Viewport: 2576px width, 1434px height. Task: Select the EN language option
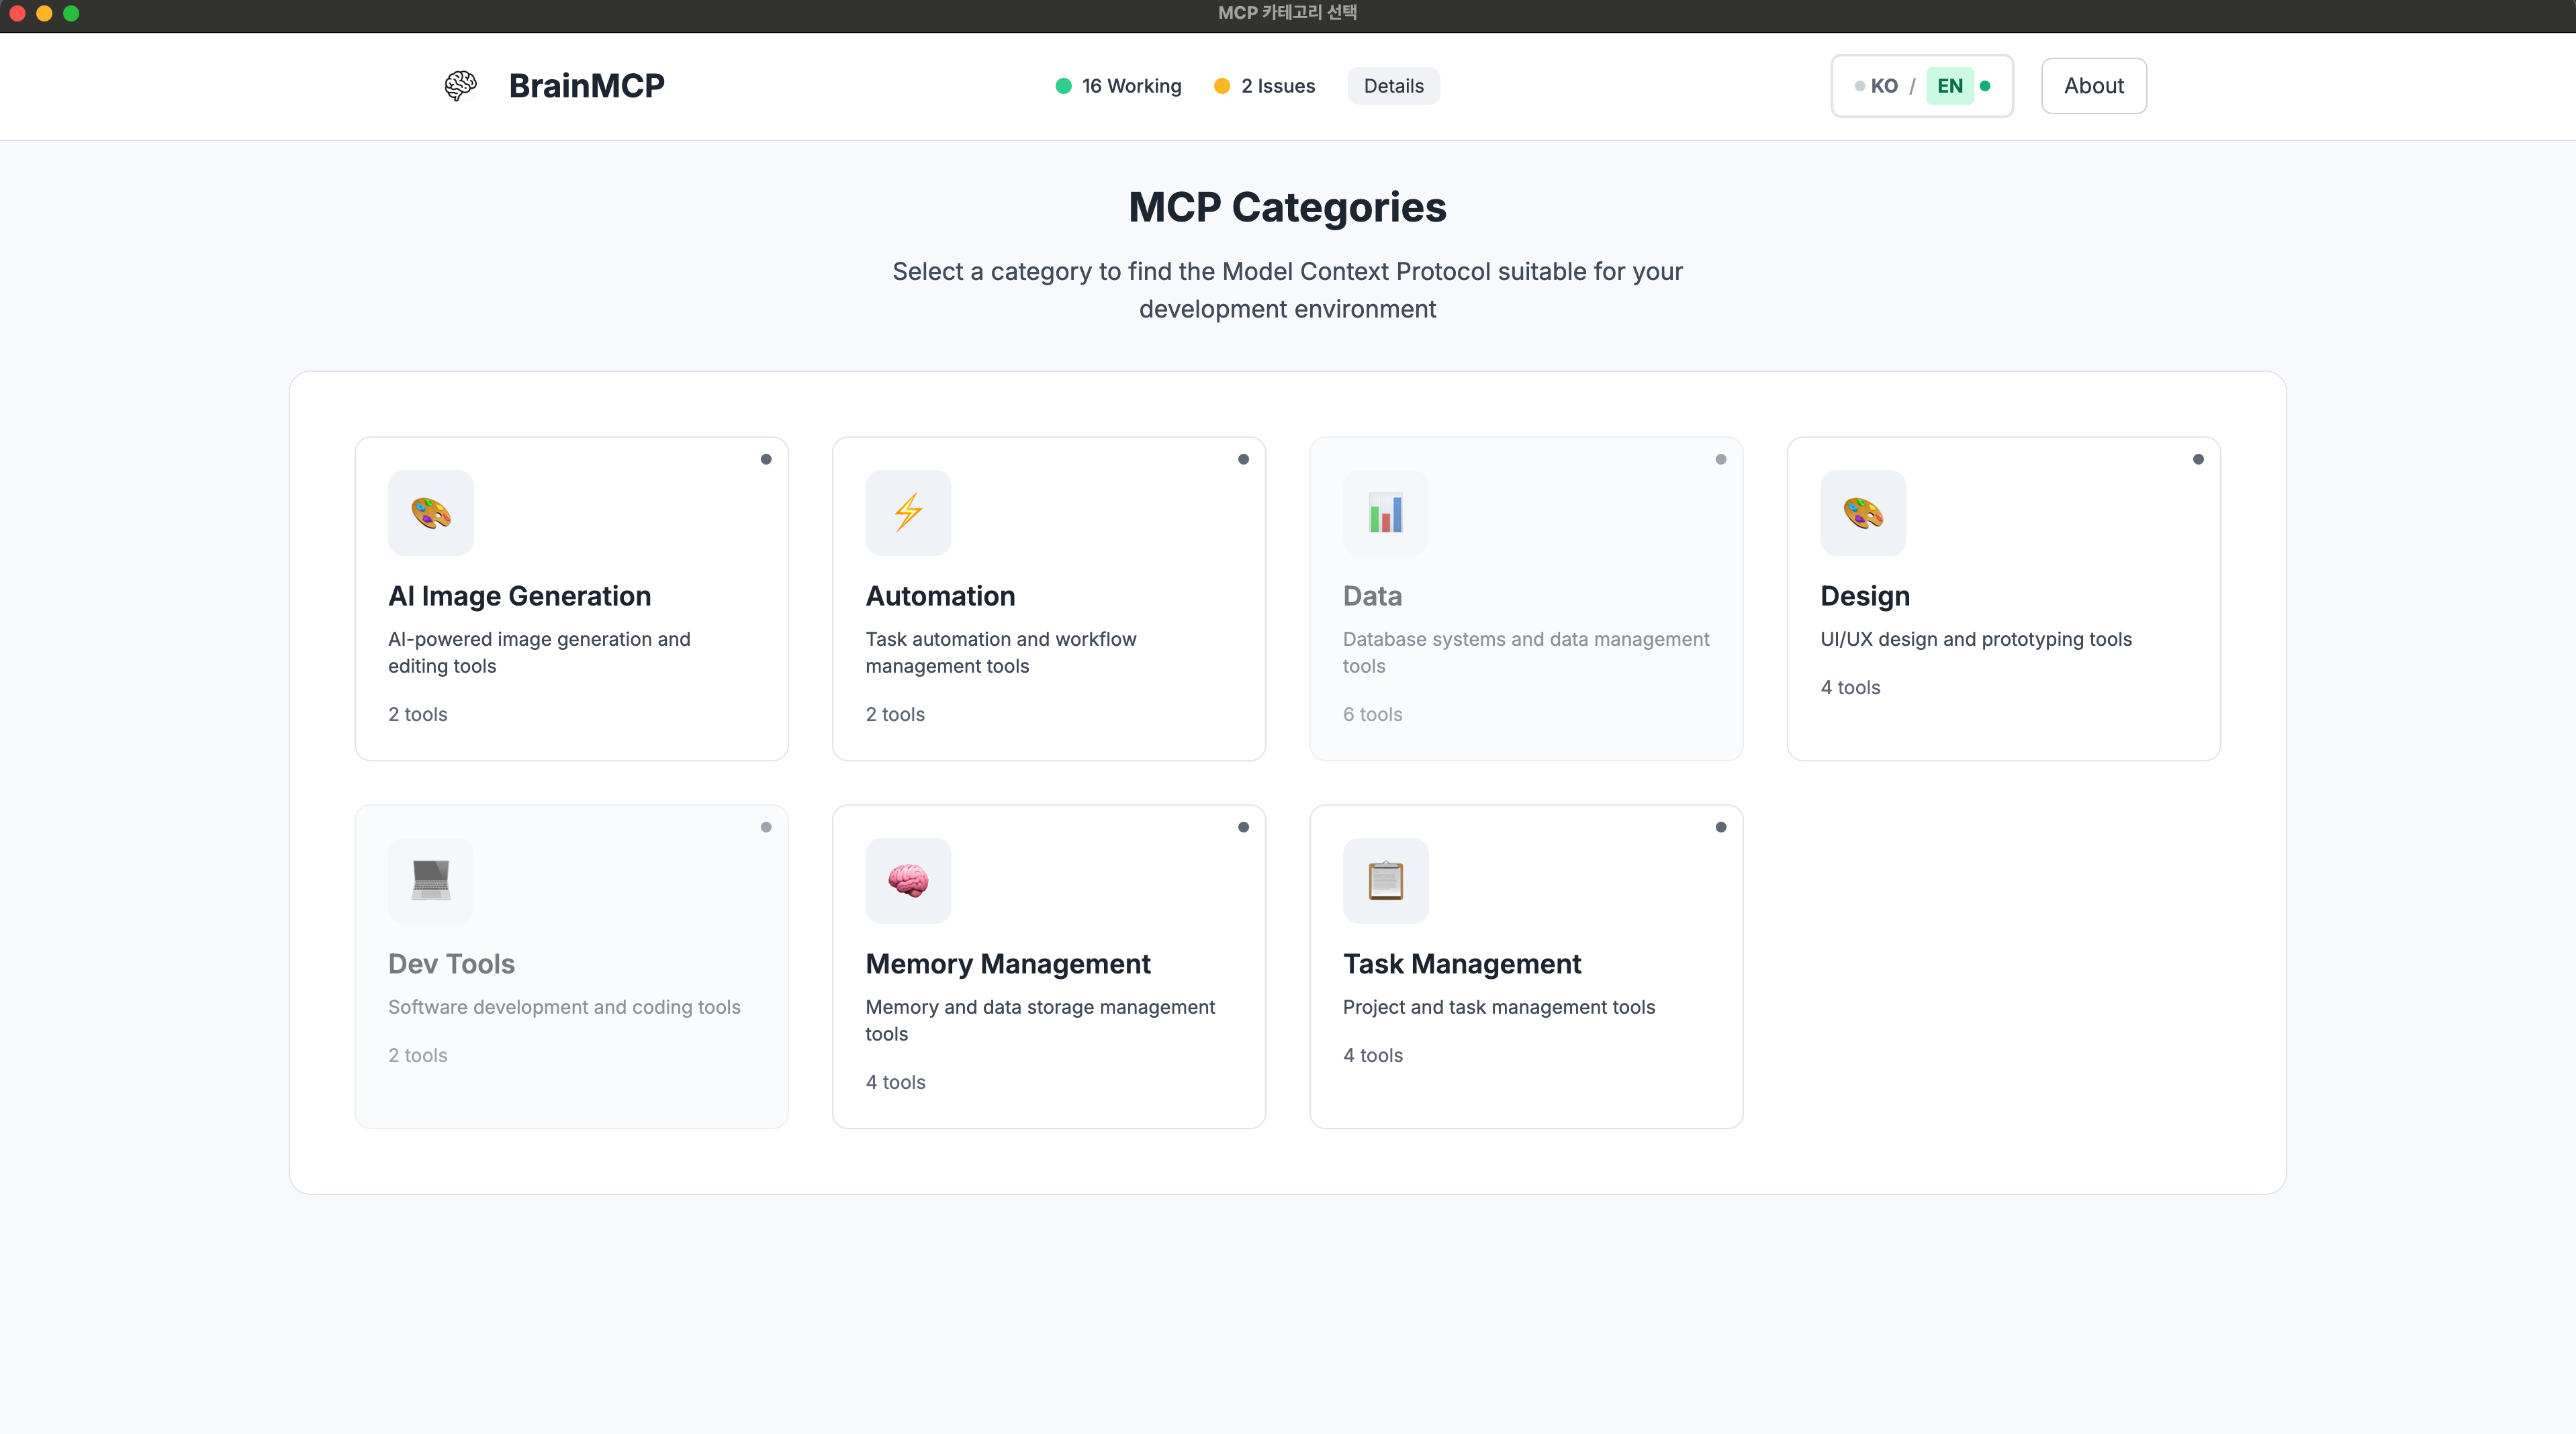tap(1950, 86)
